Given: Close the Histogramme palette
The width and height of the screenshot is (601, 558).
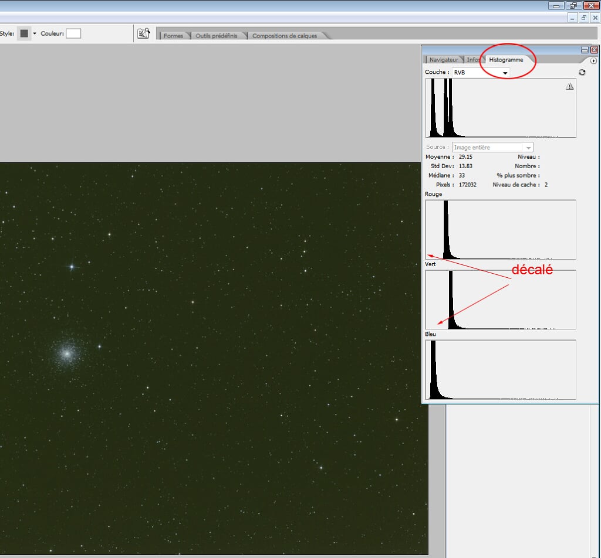Looking at the screenshot, I should 594,50.
